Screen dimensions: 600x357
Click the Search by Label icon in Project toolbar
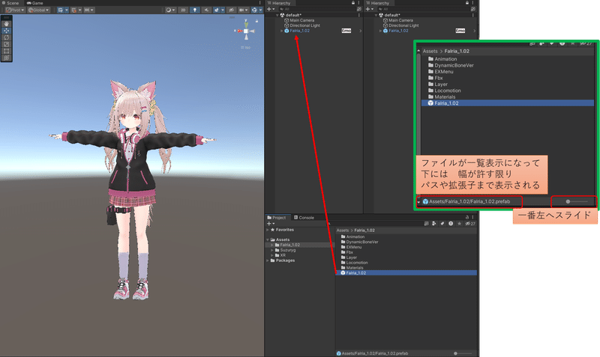(442, 224)
